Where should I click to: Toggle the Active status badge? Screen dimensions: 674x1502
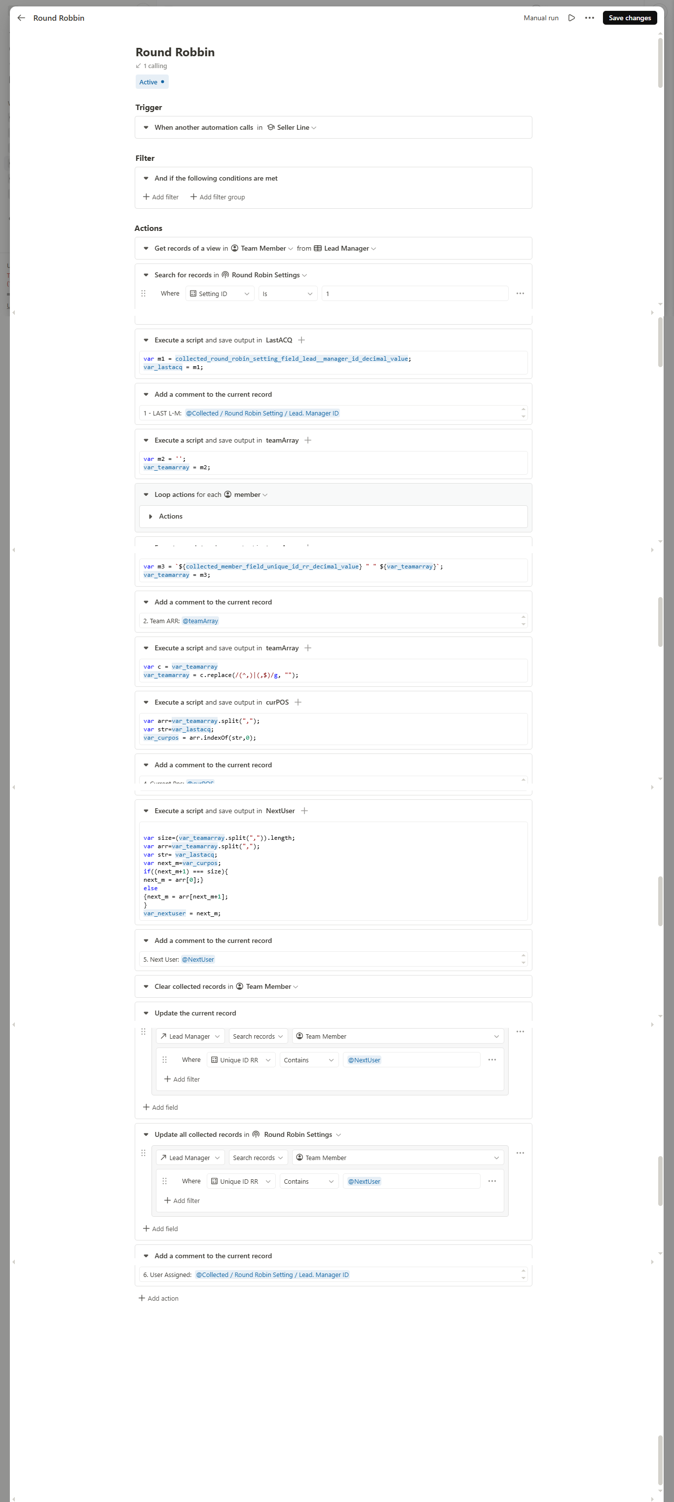(x=151, y=82)
